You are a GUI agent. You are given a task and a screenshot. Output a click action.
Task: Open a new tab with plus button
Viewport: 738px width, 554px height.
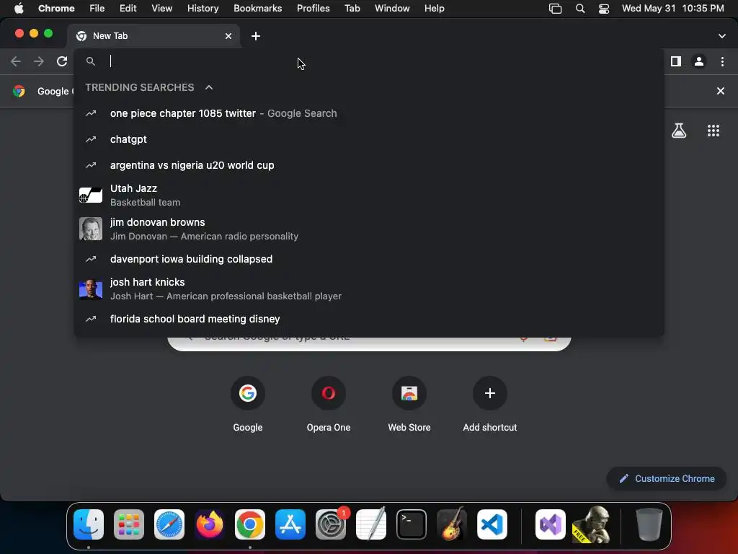coord(256,36)
